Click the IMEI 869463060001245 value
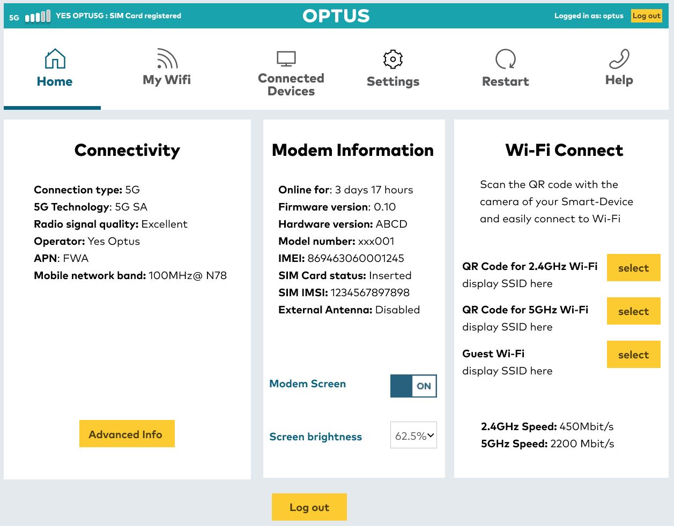Image resolution: width=674 pixels, height=526 pixels. [356, 258]
